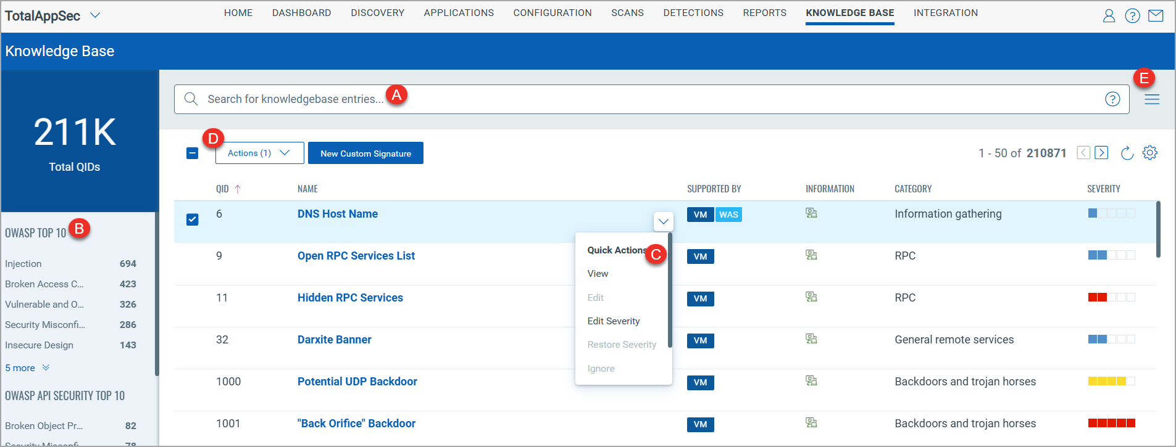Viewport: 1176px width, 447px height.
Task: Open the user profile icon
Action: 1109,15
